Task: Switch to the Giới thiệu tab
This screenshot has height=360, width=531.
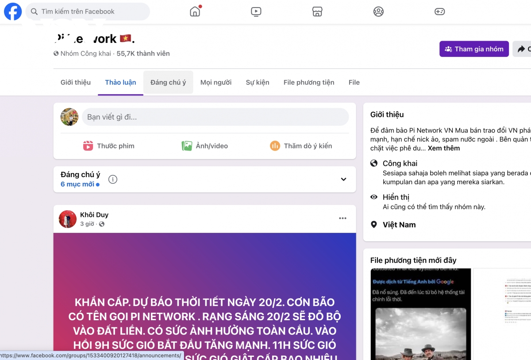Action: click(x=76, y=82)
